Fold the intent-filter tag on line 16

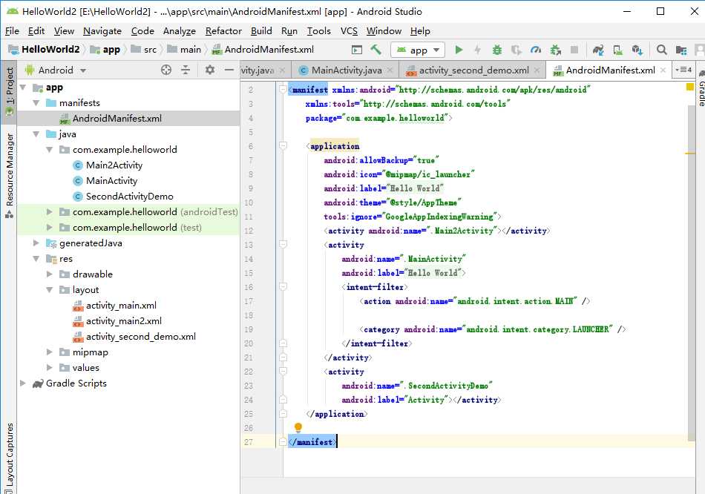click(283, 286)
